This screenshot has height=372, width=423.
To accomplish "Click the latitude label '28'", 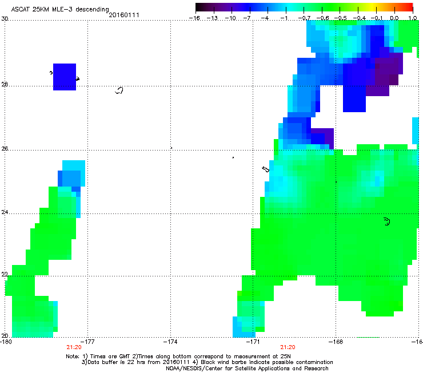I will [x=5, y=85].
